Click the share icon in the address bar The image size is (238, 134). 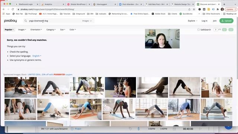click(x=189, y=9)
